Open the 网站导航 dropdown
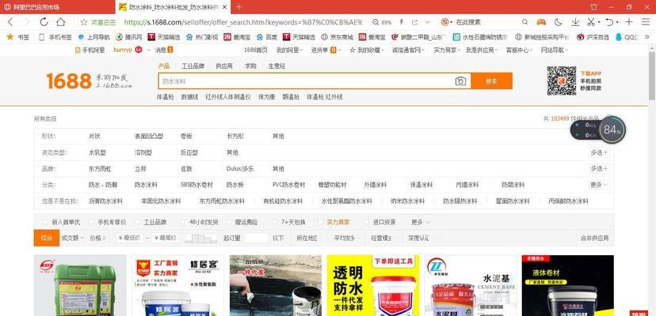The width and height of the screenshot is (656, 316). tap(553, 50)
